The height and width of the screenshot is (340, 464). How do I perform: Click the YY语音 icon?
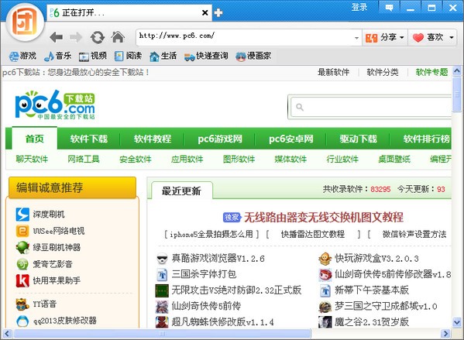[x=22, y=304]
